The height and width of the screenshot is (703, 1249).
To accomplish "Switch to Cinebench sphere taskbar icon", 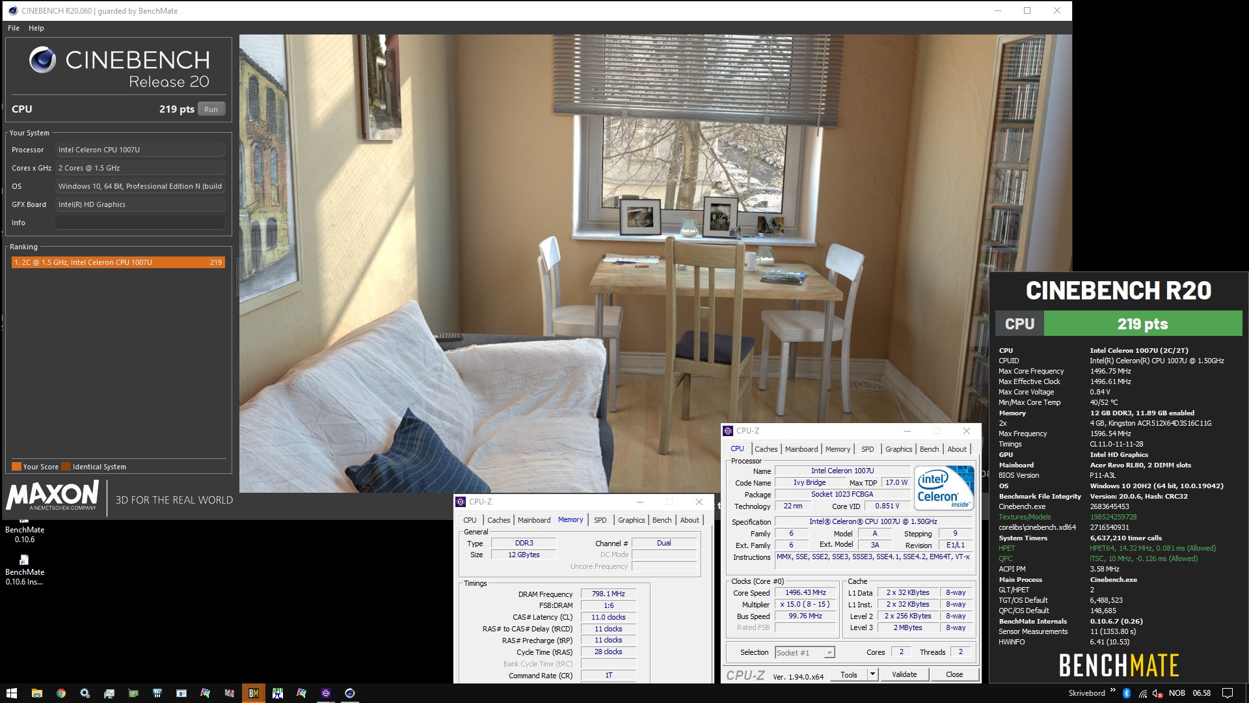I will 349,693.
